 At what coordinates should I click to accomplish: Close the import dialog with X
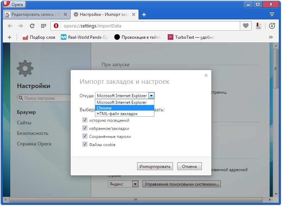click(x=206, y=75)
